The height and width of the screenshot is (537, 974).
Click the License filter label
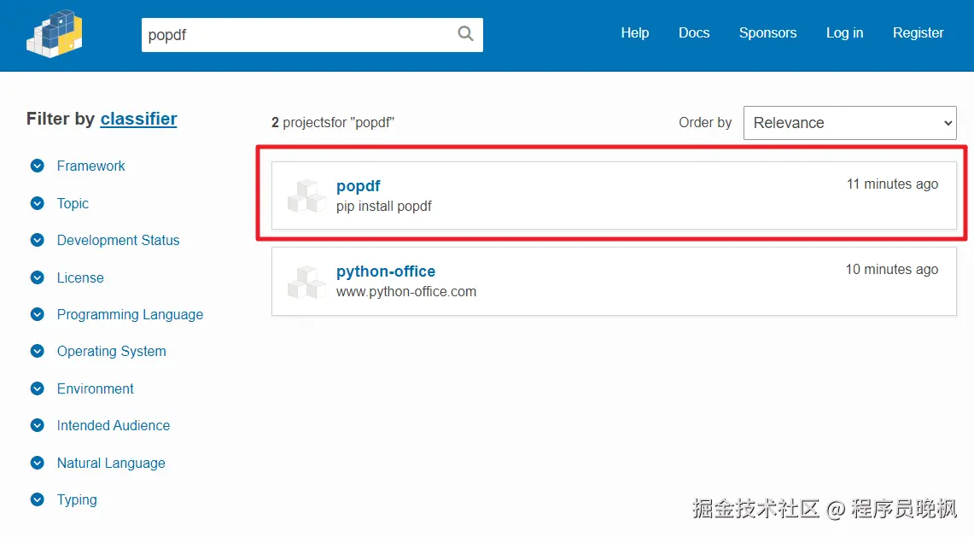click(80, 277)
